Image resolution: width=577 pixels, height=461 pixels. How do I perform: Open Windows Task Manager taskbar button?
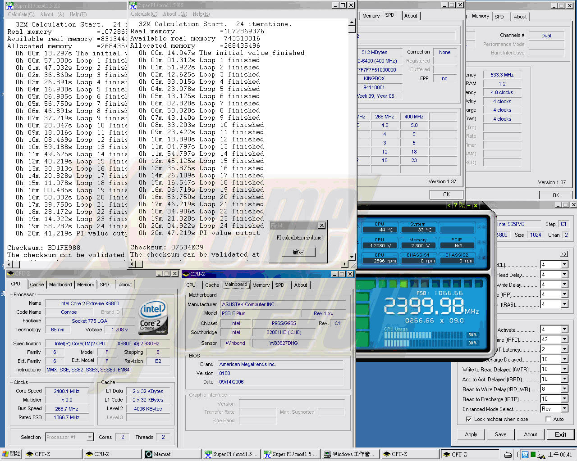pos(350,454)
